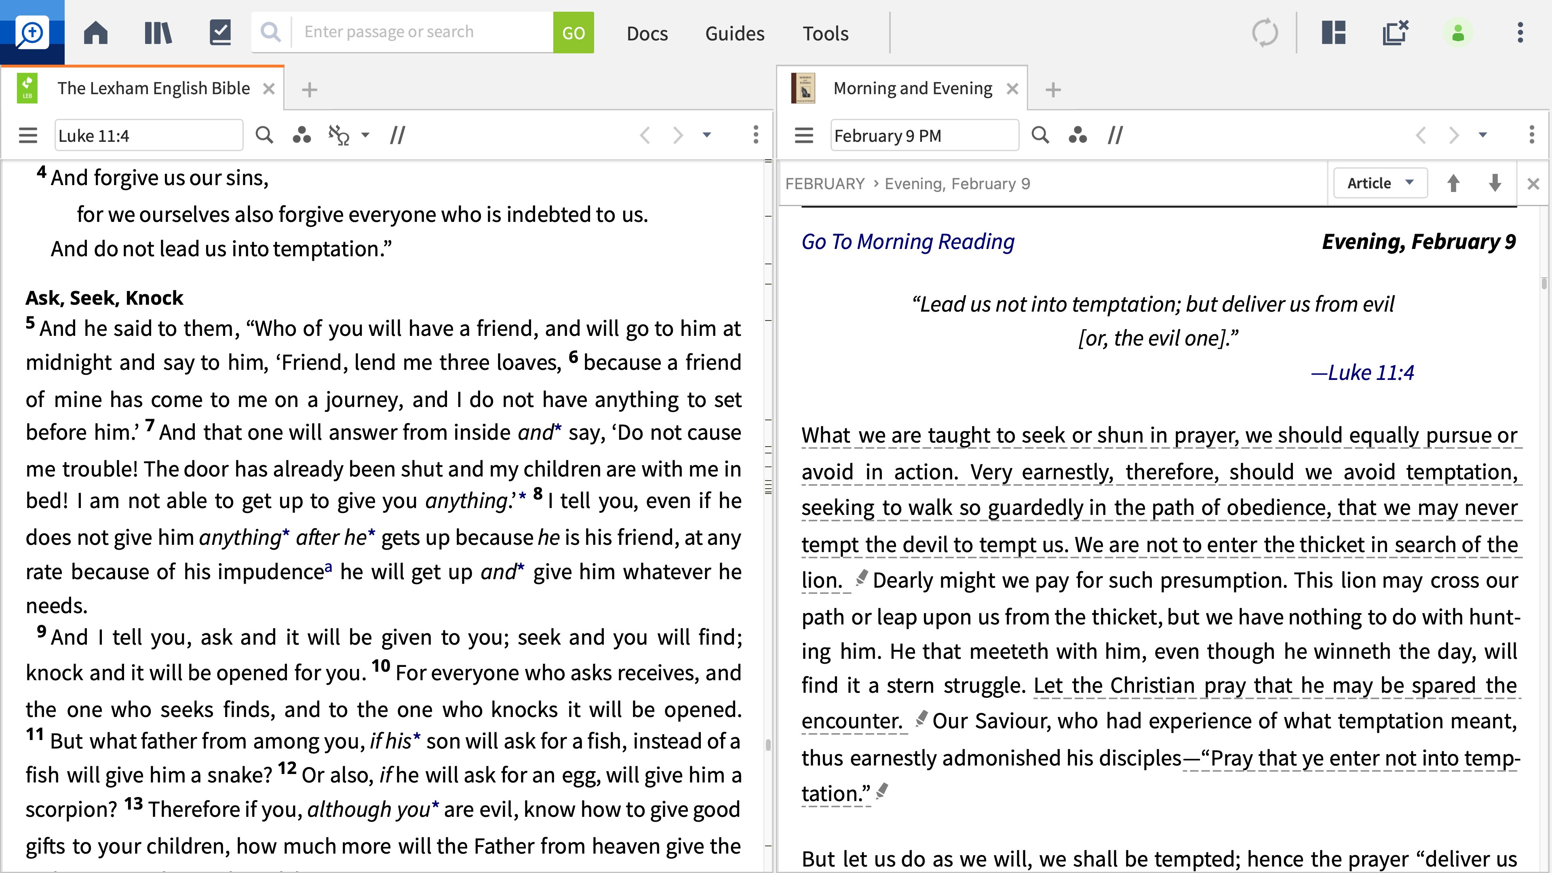Open the reading plan checkmark icon
Image resolution: width=1552 pixels, height=873 pixels.
pyautogui.click(x=221, y=32)
